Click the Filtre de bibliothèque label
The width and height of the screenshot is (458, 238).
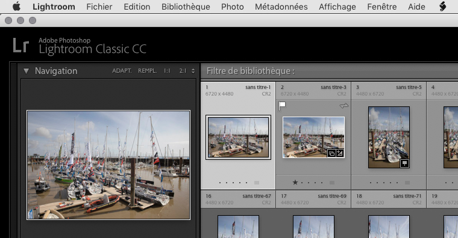tap(251, 71)
